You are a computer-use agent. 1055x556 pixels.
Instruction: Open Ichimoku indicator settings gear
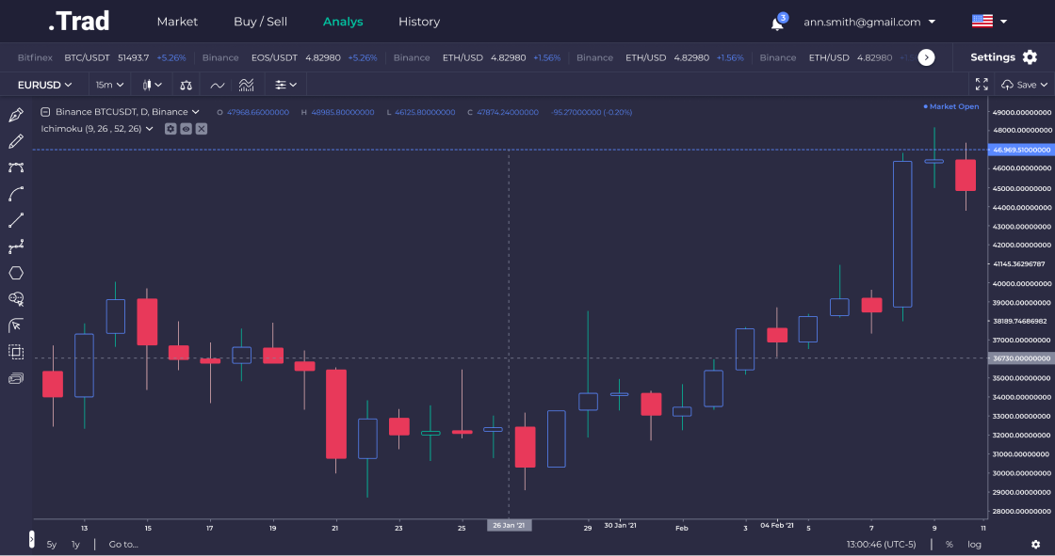click(170, 128)
